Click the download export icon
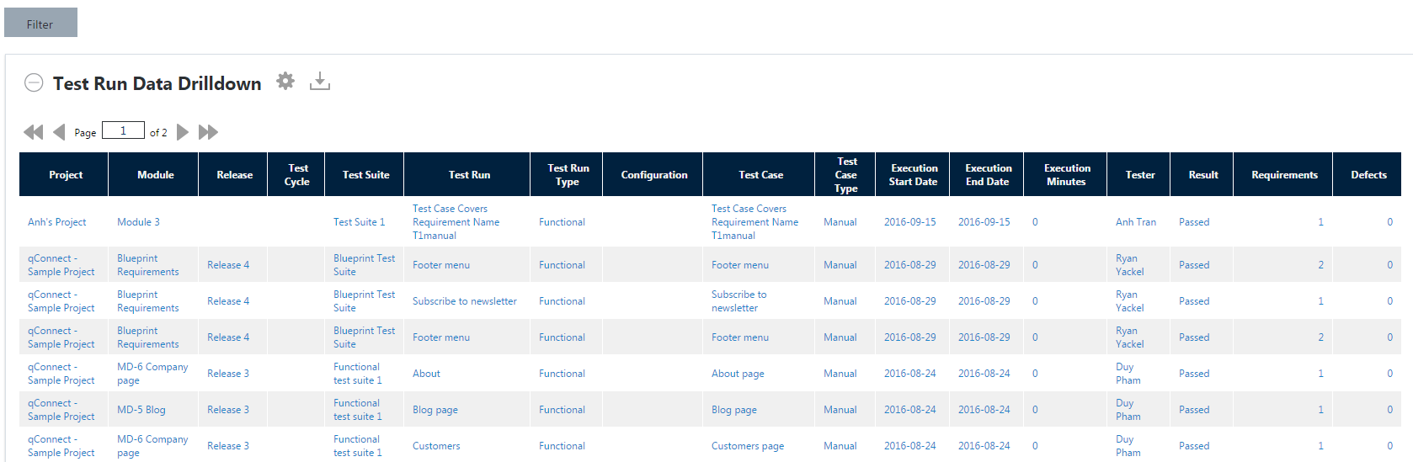This screenshot has height=462, width=1413. 320,82
